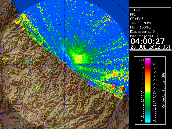
Task: Click the "OYAMA_Z" product name
Action: pos(137,19)
